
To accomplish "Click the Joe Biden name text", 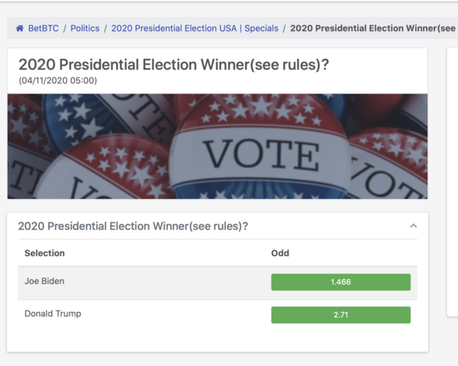I will (x=44, y=281).
